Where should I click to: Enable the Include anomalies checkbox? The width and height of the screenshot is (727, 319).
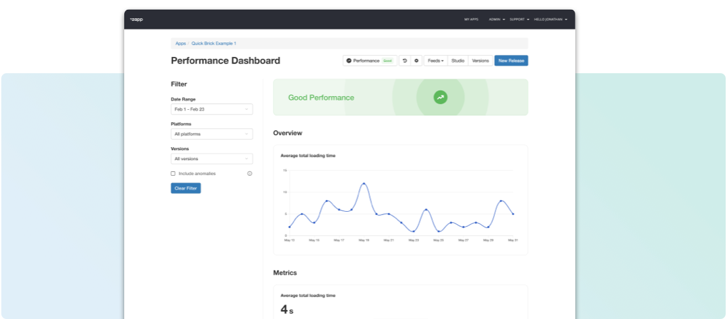click(x=173, y=174)
